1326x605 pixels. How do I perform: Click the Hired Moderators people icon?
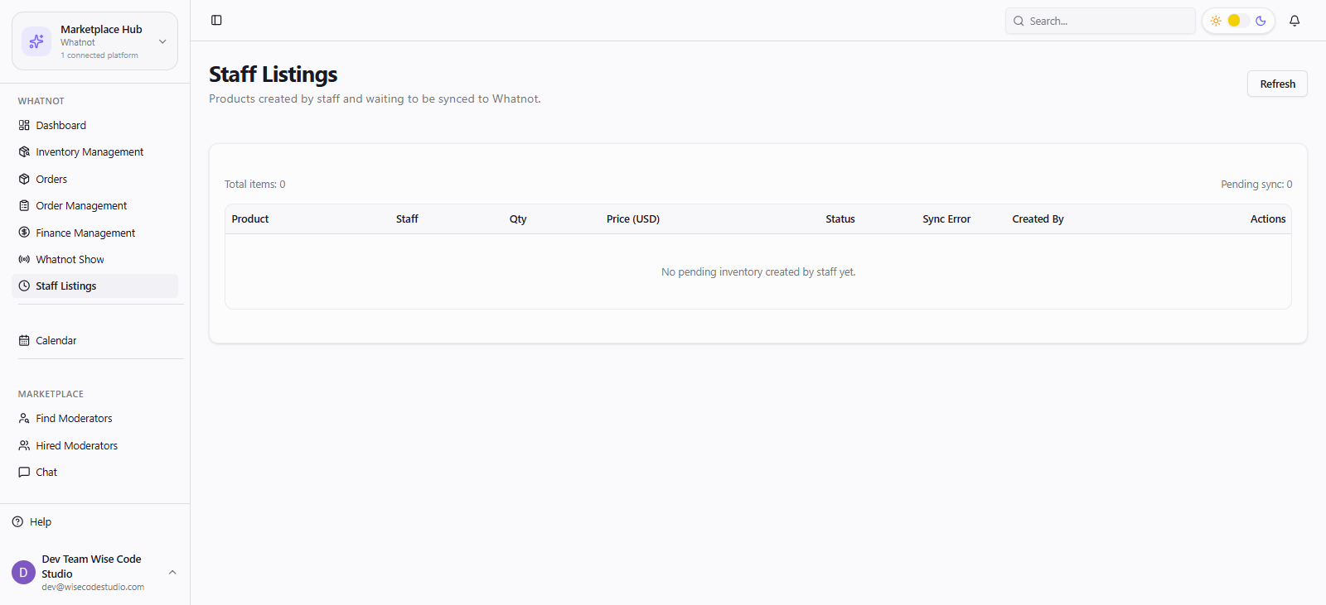pyautogui.click(x=24, y=445)
